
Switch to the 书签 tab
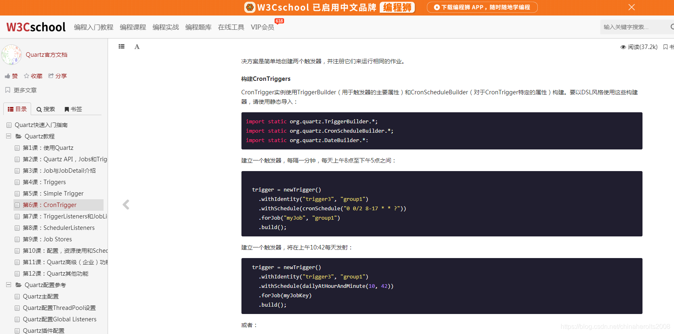(x=73, y=109)
